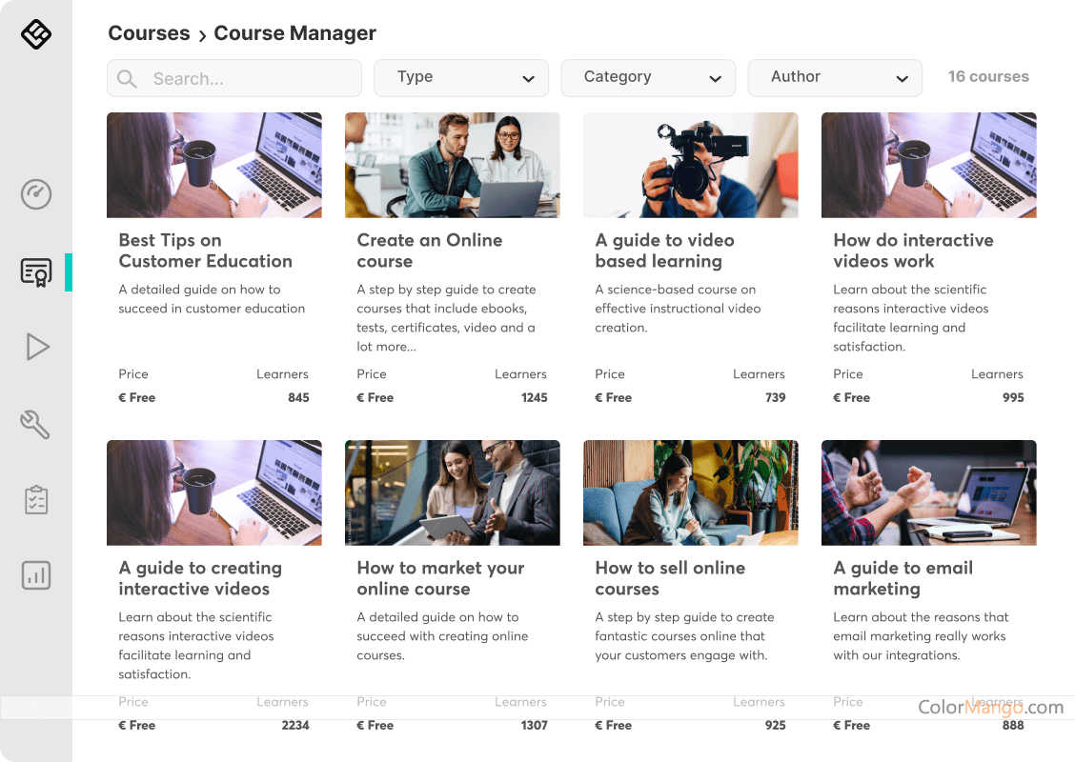This screenshot has height=762, width=1075.
Task: Click Course Manager breadcrumb title
Action: [x=294, y=33]
